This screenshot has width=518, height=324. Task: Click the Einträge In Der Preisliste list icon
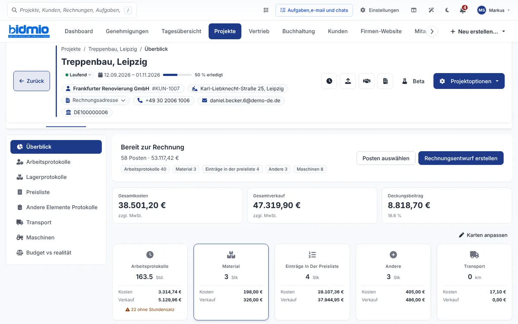pos(312,255)
